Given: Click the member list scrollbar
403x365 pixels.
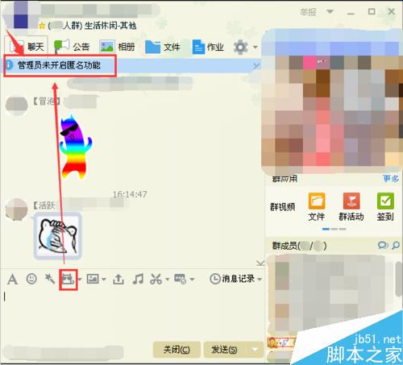Looking at the screenshot, I should [x=399, y=280].
